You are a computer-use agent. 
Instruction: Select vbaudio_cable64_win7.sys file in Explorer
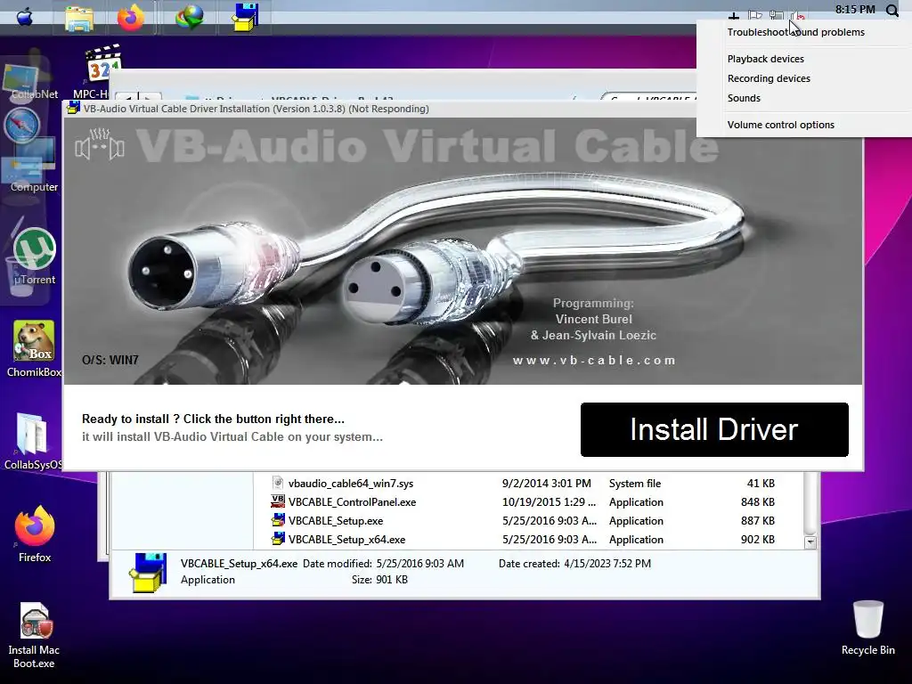(351, 484)
